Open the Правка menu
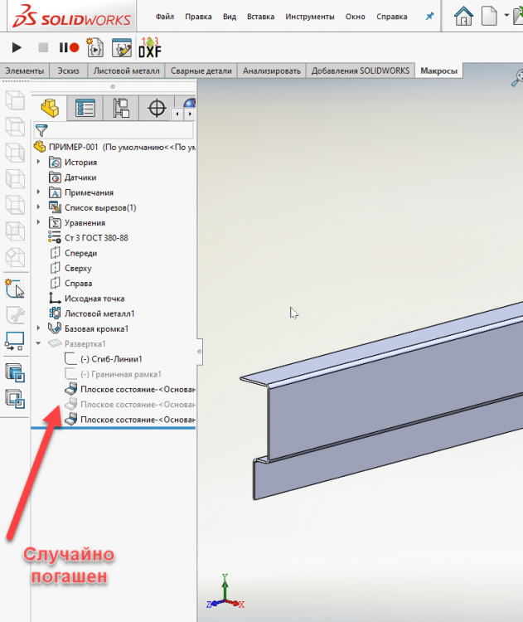The image size is (523, 622). pyautogui.click(x=198, y=17)
